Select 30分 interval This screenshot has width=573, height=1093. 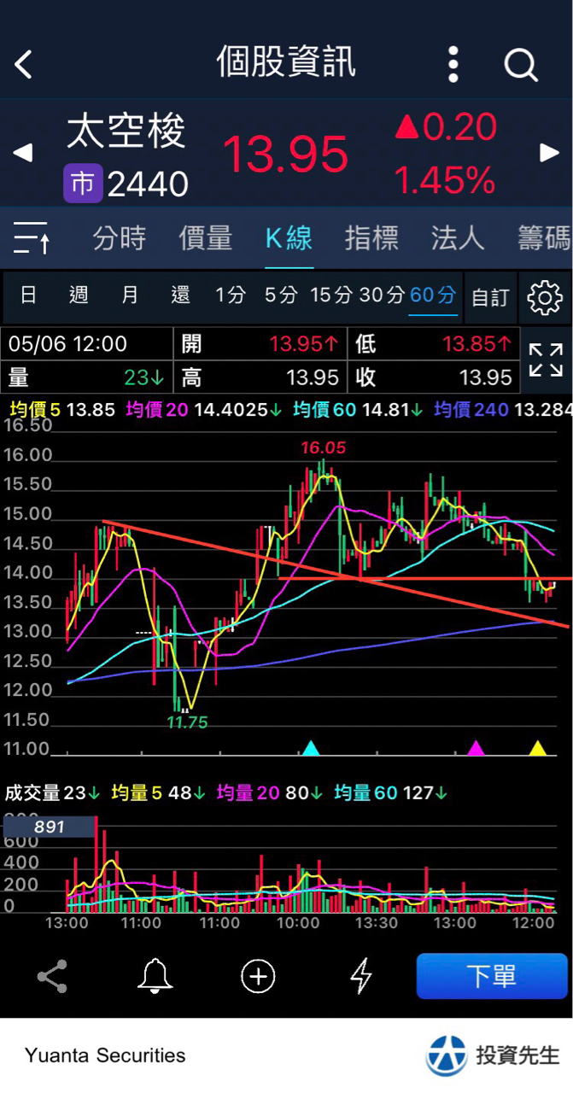click(382, 296)
